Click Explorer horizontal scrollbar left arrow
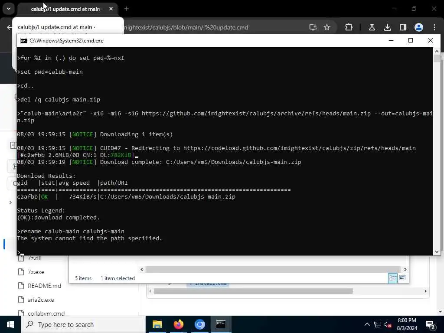Viewport: 444px width, 333px height. [x=142, y=269]
